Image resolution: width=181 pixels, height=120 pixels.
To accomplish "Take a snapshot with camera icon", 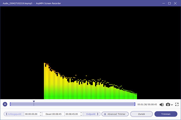I will coord(168,104).
